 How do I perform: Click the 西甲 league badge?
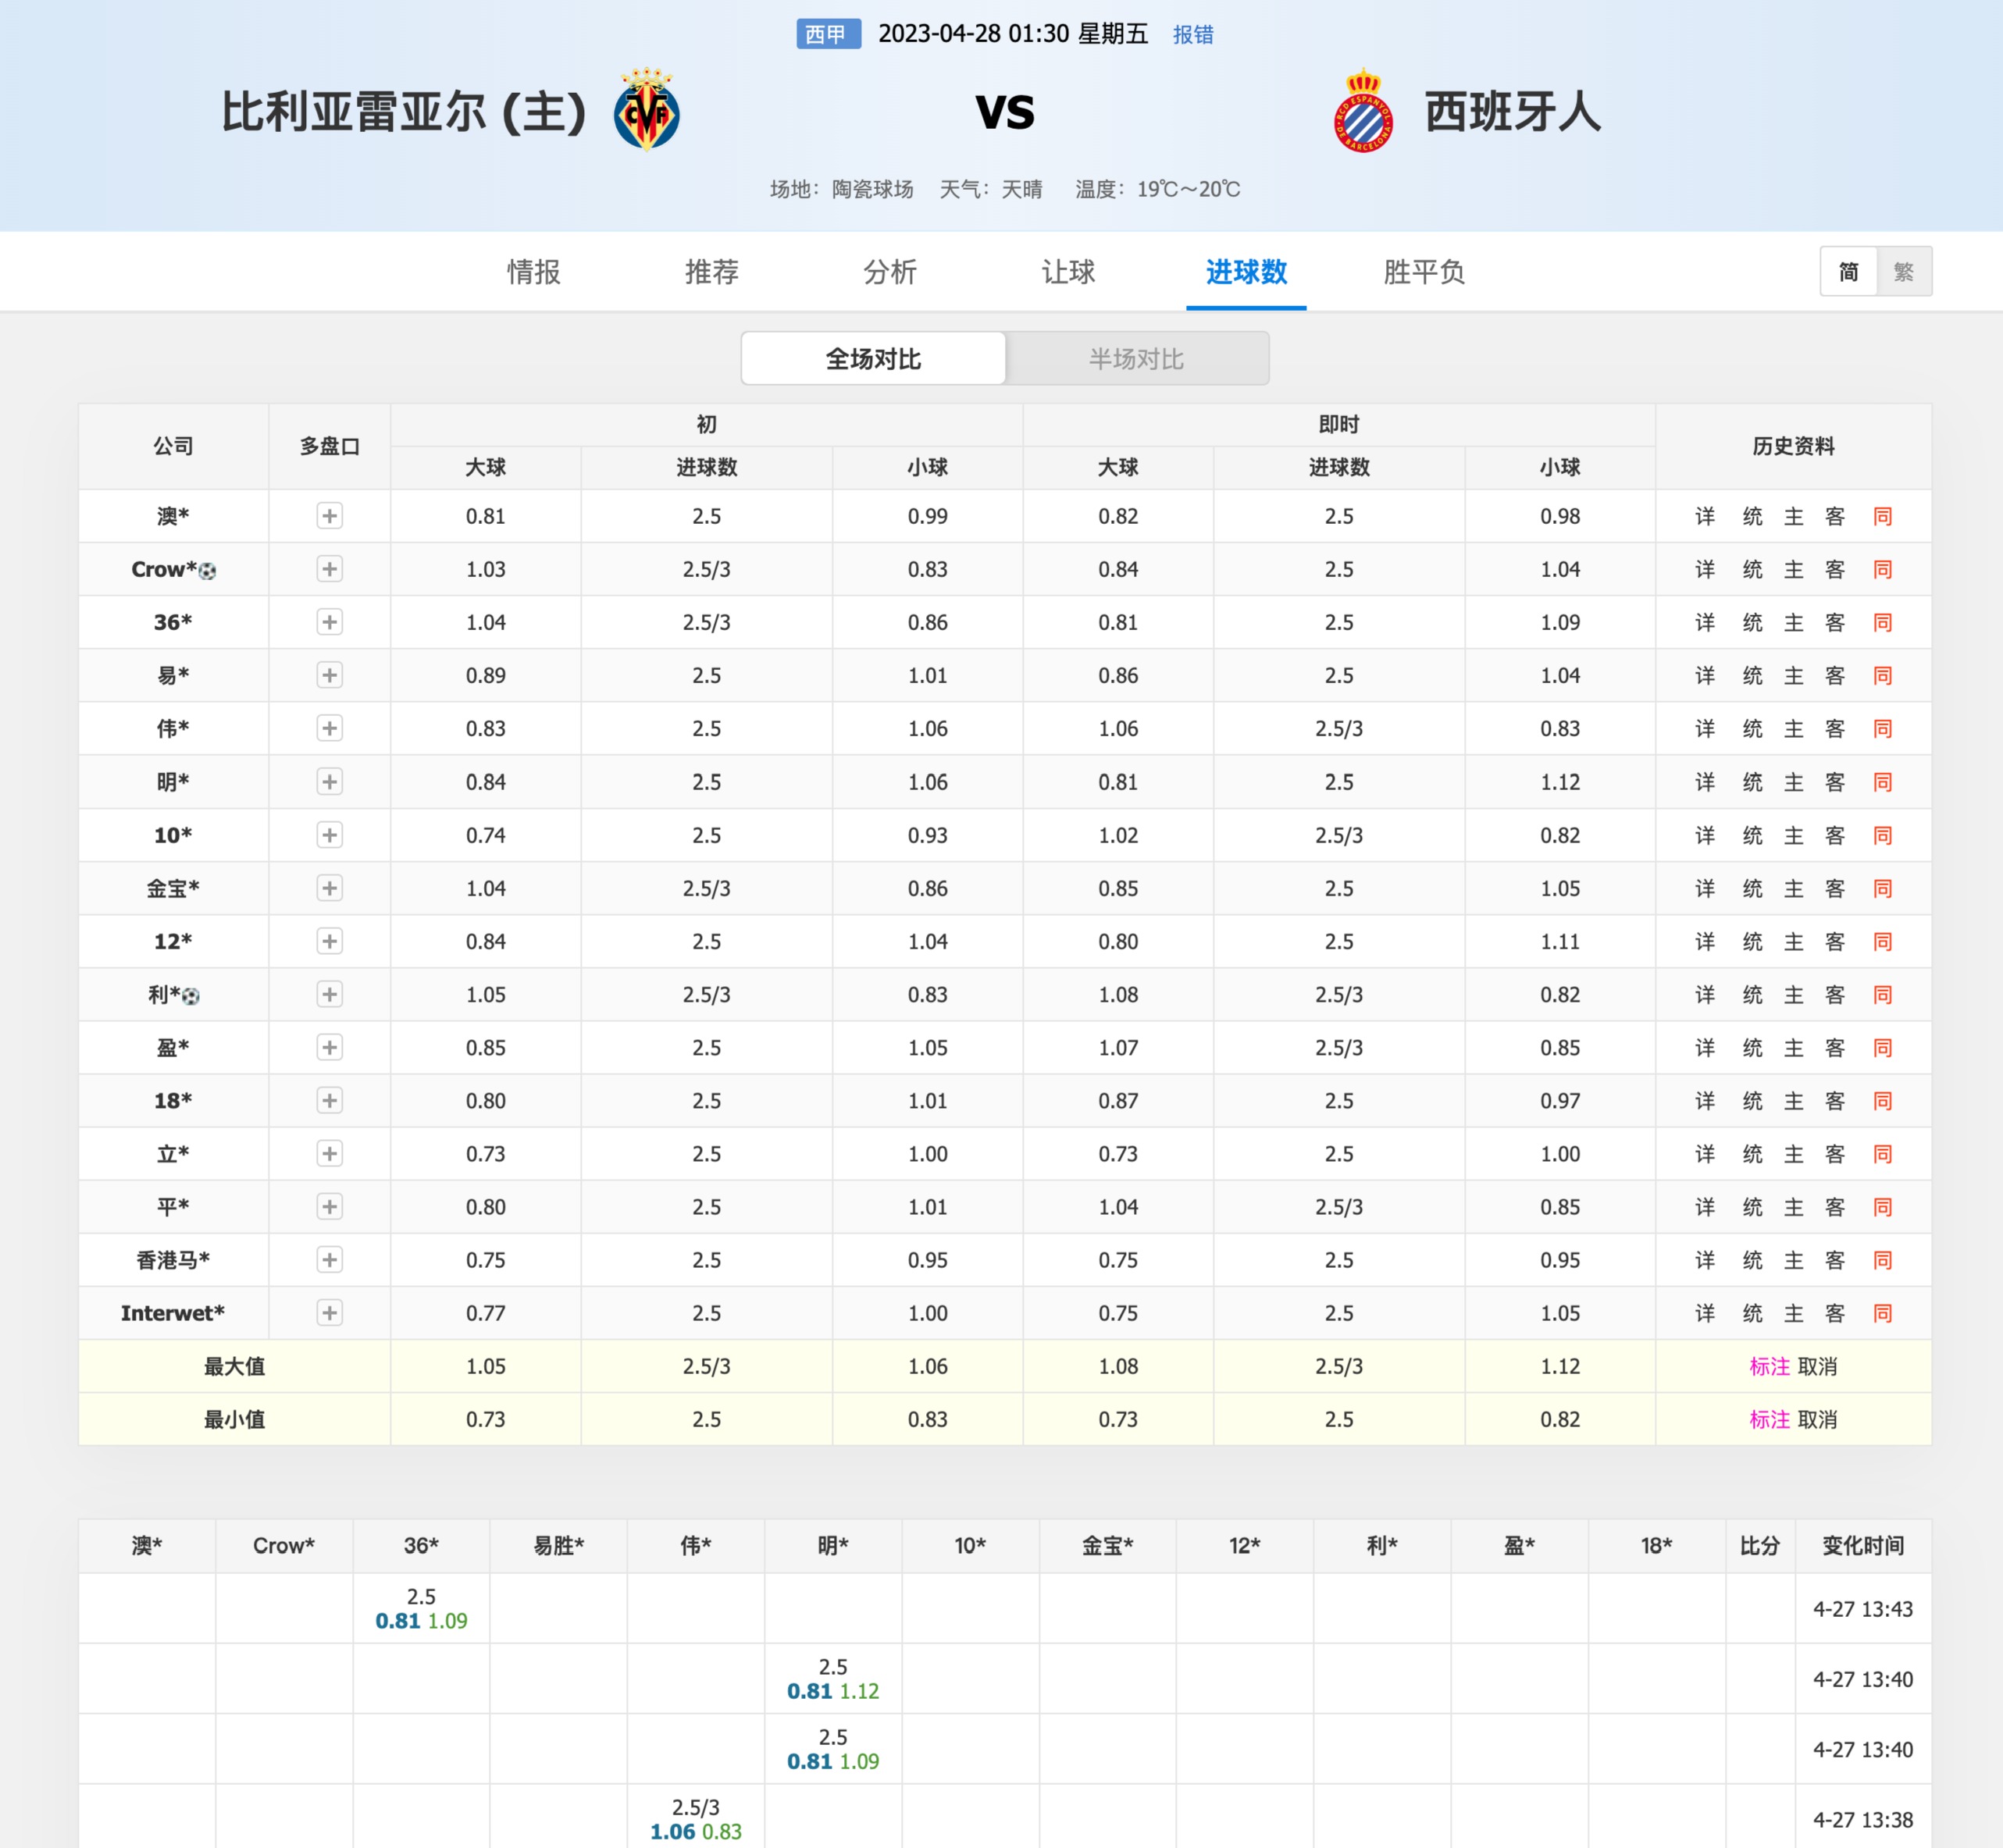828,34
